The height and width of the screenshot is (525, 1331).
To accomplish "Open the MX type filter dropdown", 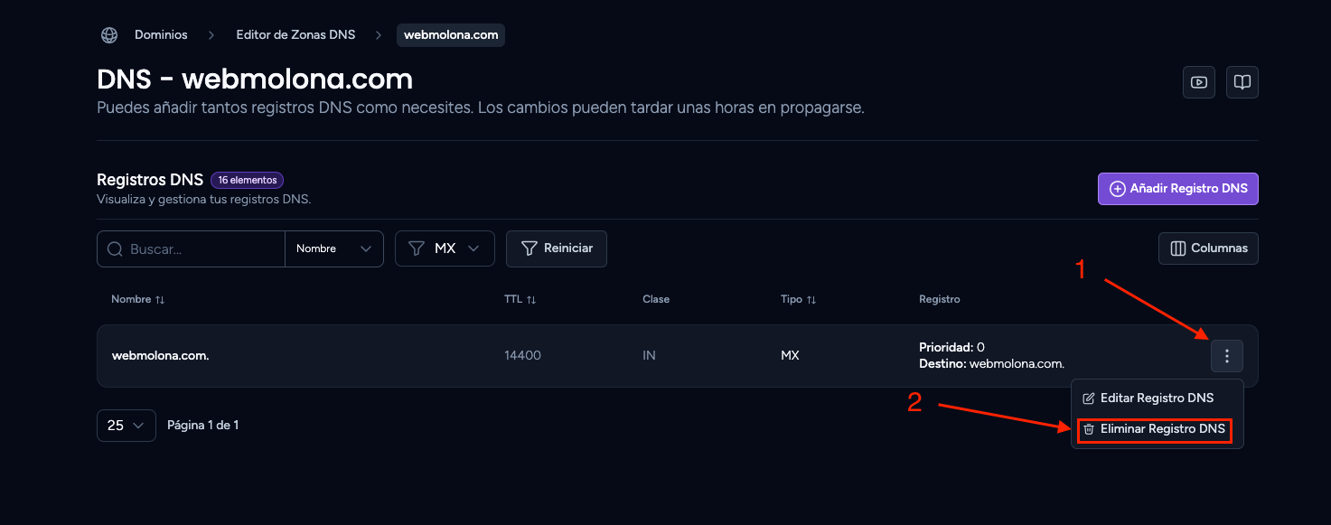I will point(445,248).
